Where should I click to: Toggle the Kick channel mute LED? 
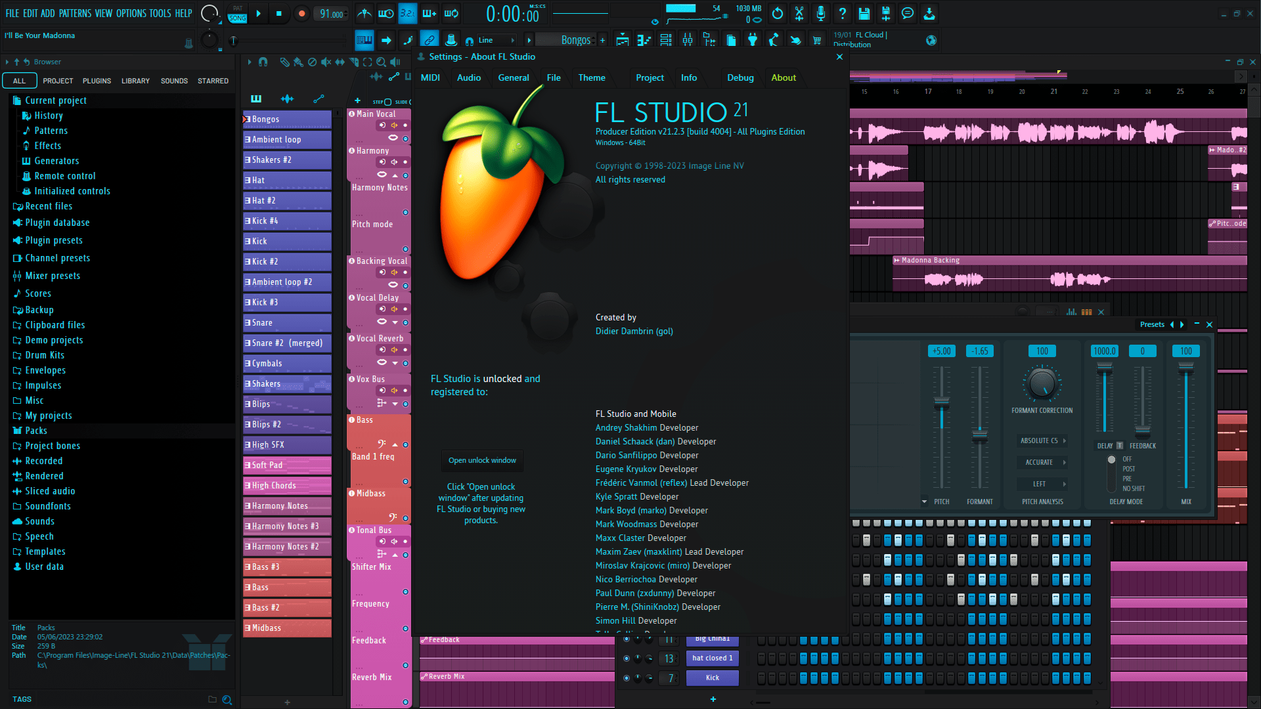point(627,678)
